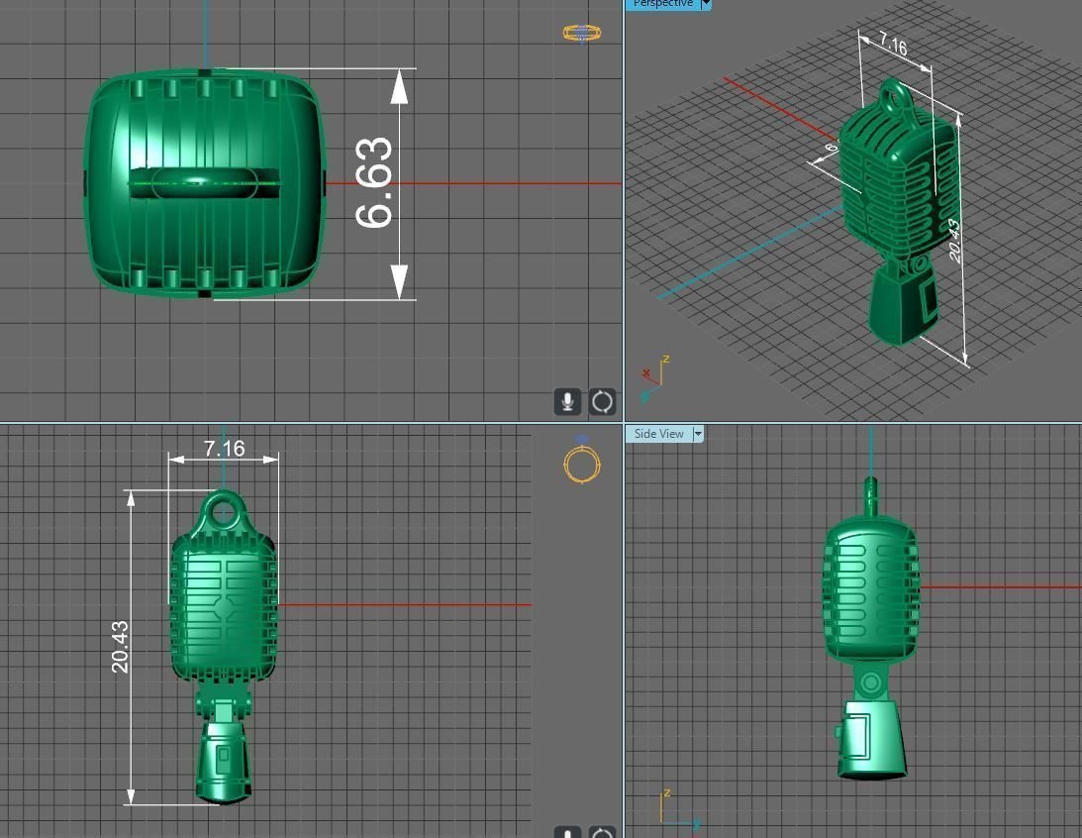Click the circular arrows icon in the bottom-left viewport
This screenshot has width=1082, height=838.
pyautogui.click(x=602, y=832)
